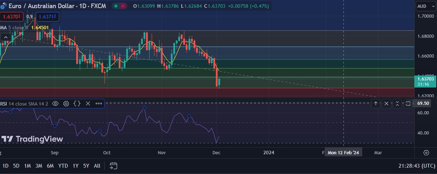The width and height of the screenshot is (437, 174).
Task: Click the spread value 0.9 between the price buttons
Action: [x=30, y=17]
